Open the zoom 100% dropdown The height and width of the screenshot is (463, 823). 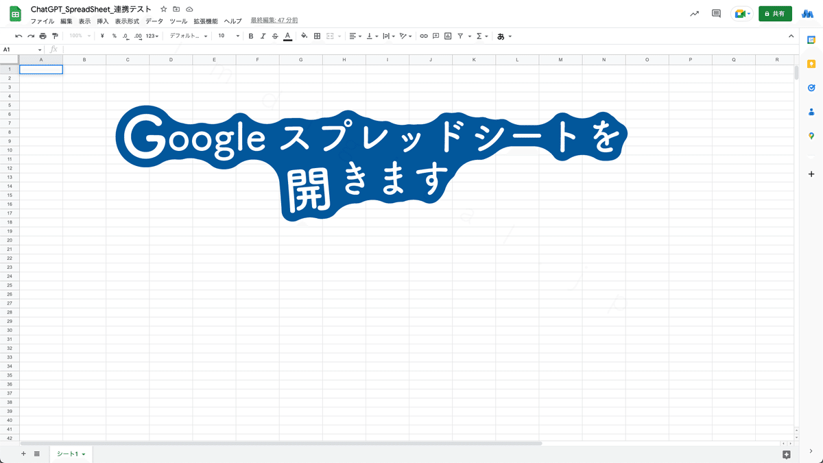80,36
